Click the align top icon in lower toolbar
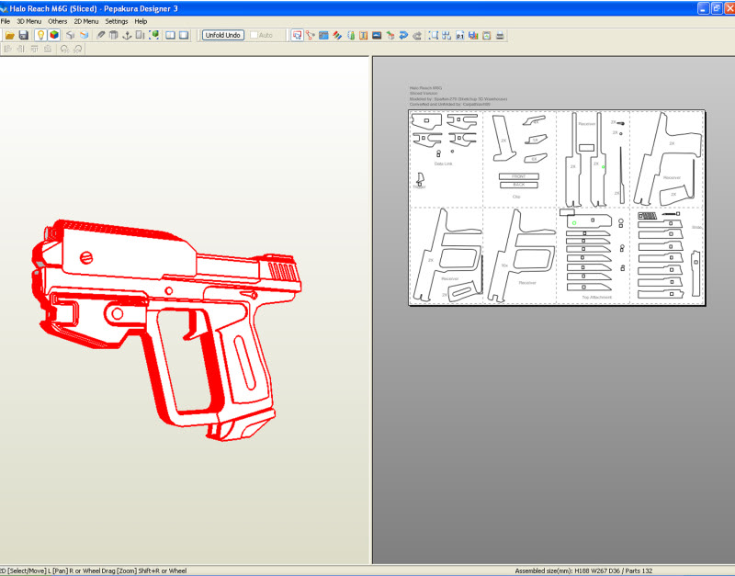The image size is (735, 576). pos(34,49)
